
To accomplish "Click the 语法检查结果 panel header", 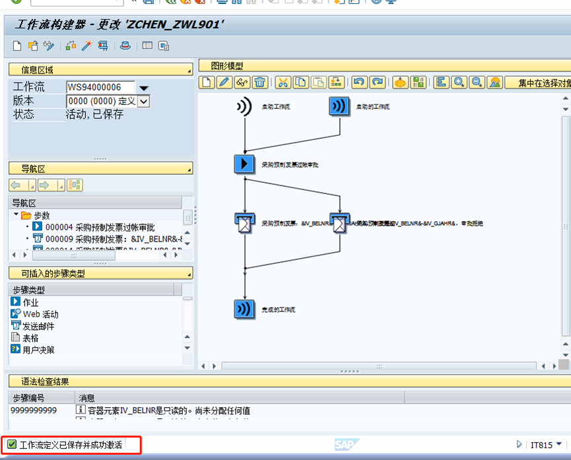I will pyautogui.click(x=290, y=381).
